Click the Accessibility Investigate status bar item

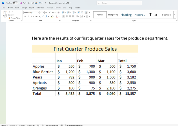[x=74, y=125]
